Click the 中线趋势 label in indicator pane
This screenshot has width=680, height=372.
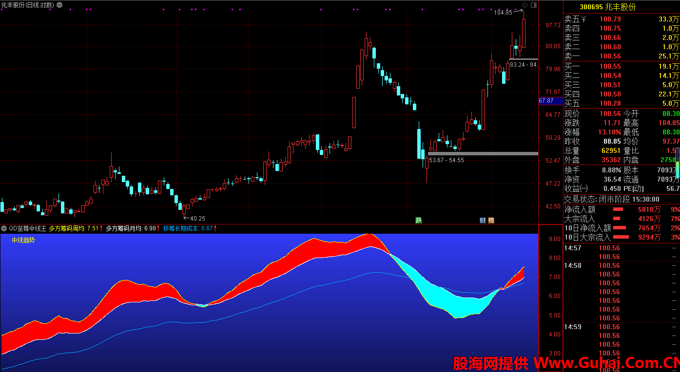(x=23, y=240)
